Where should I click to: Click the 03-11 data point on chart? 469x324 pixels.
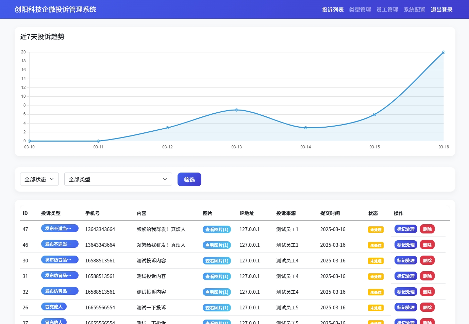pos(98,141)
